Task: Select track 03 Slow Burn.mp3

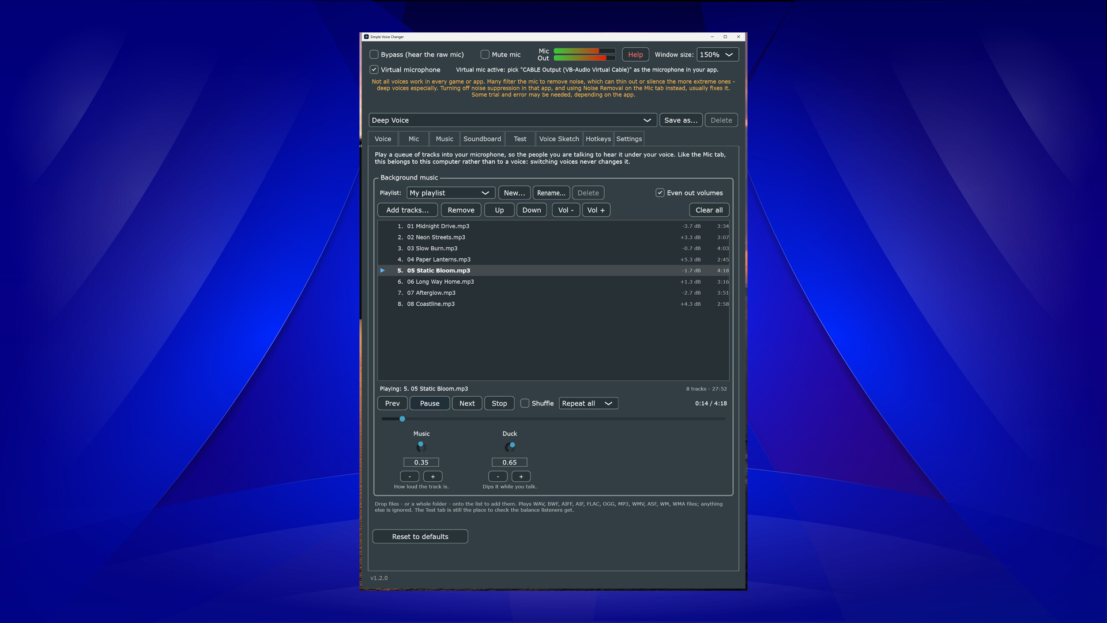Action: pyautogui.click(x=553, y=249)
